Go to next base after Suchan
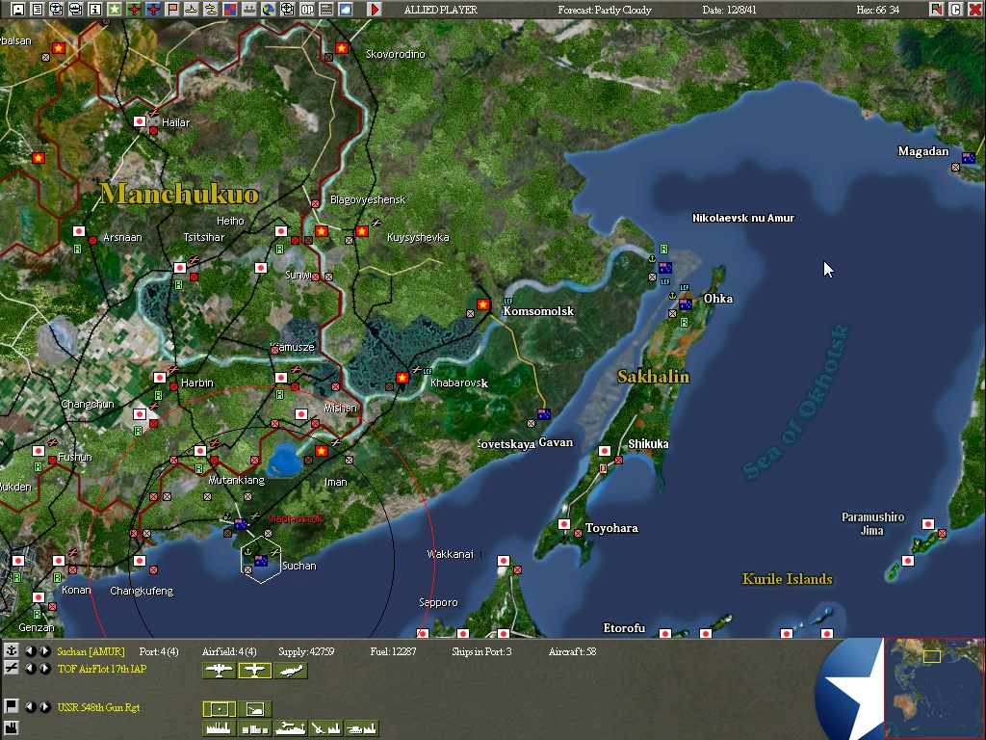This screenshot has height=740, width=986. [x=44, y=650]
